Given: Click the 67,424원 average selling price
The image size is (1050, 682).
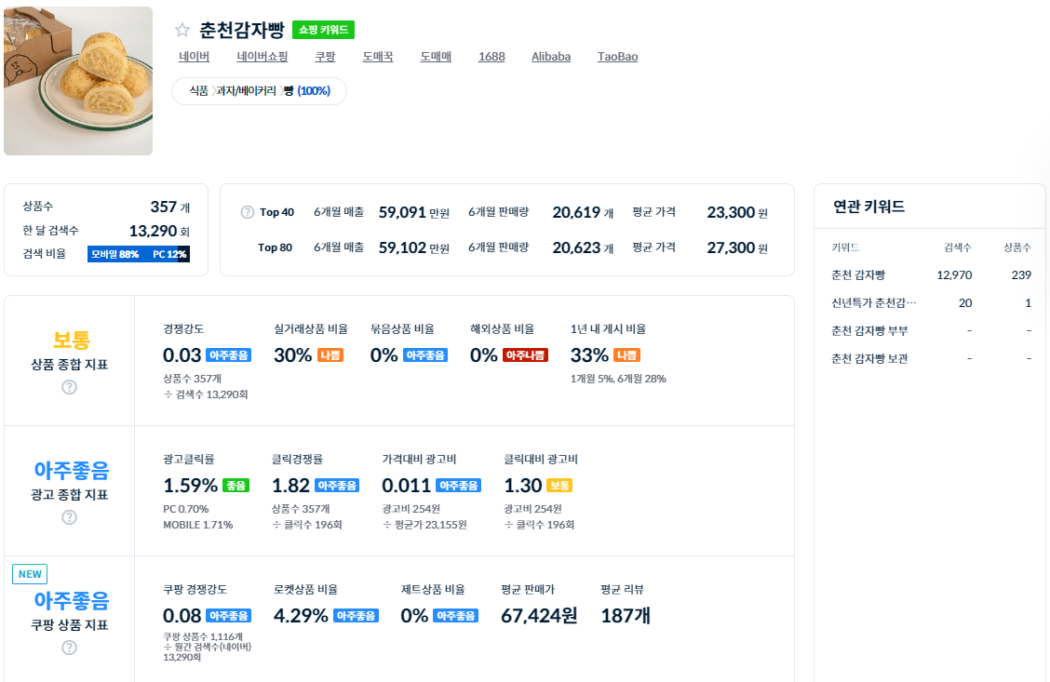Looking at the screenshot, I should pyautogui.click(x=539, y=616).
